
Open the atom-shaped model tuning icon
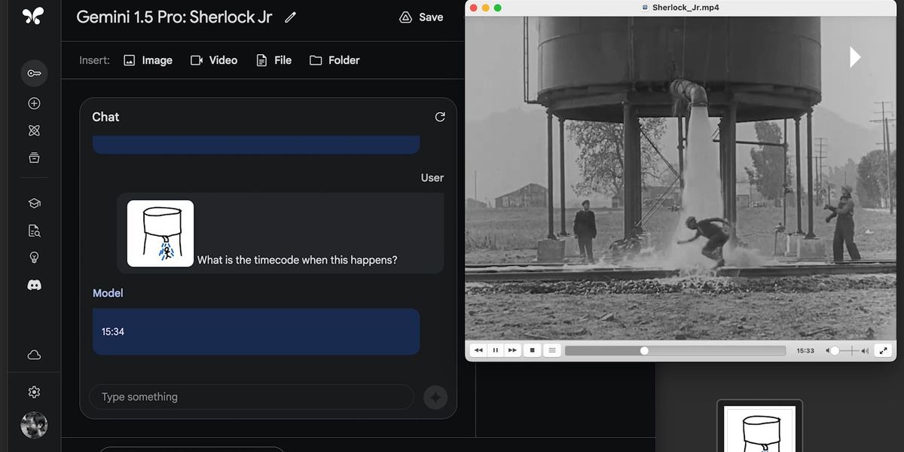34,130
